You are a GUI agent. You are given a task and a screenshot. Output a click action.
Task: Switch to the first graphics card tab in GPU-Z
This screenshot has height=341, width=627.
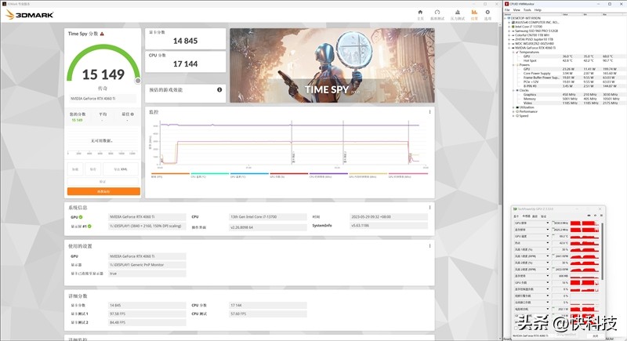(x=516, y=216)
